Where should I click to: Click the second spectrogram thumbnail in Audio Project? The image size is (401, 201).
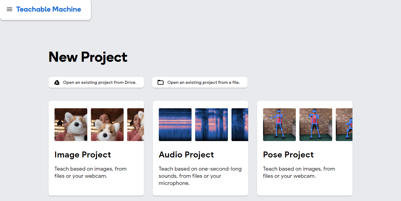(x=212, y=125)
